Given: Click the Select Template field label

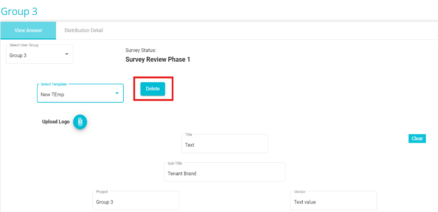Looking at the screenshot, I should (x=54, y=84).
